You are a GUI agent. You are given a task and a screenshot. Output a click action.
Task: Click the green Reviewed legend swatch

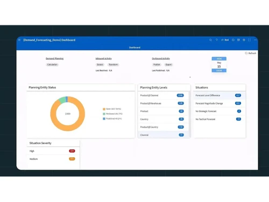[104, 114]
